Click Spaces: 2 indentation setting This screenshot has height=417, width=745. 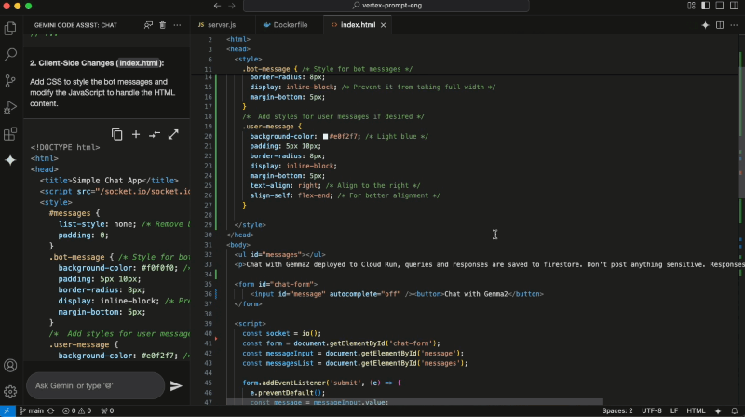point(616,410)
